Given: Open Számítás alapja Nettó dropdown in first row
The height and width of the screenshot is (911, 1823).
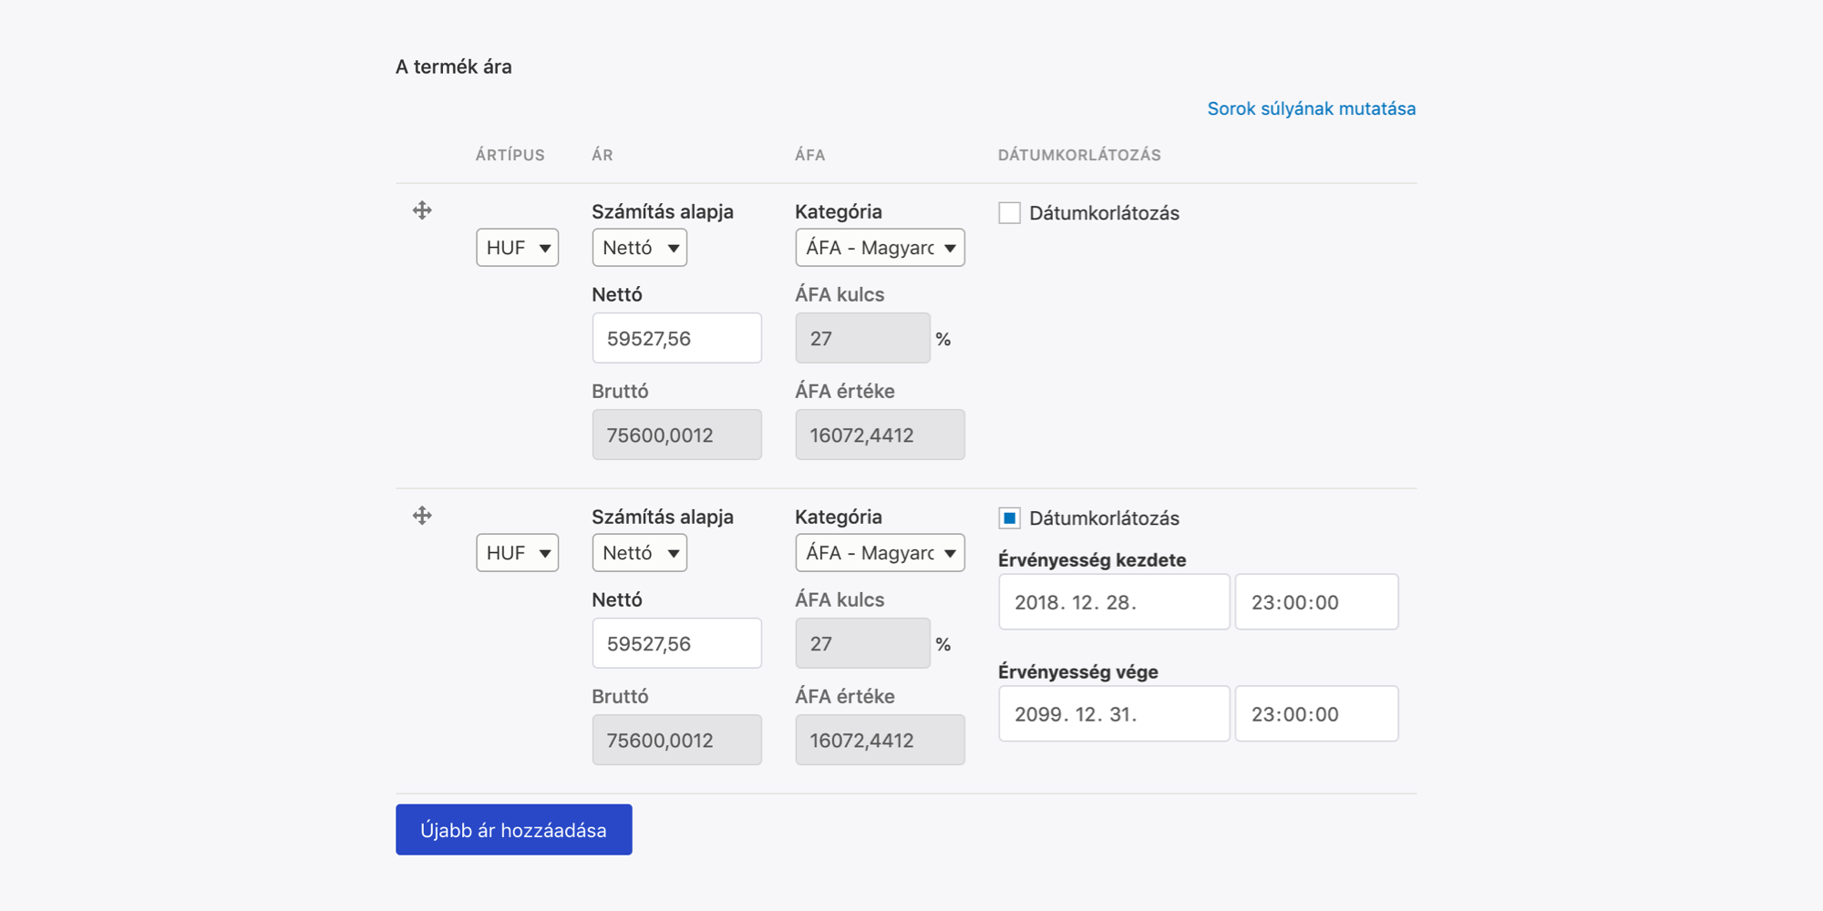Looking at the screenshot, I should click(x=640, y=248).
